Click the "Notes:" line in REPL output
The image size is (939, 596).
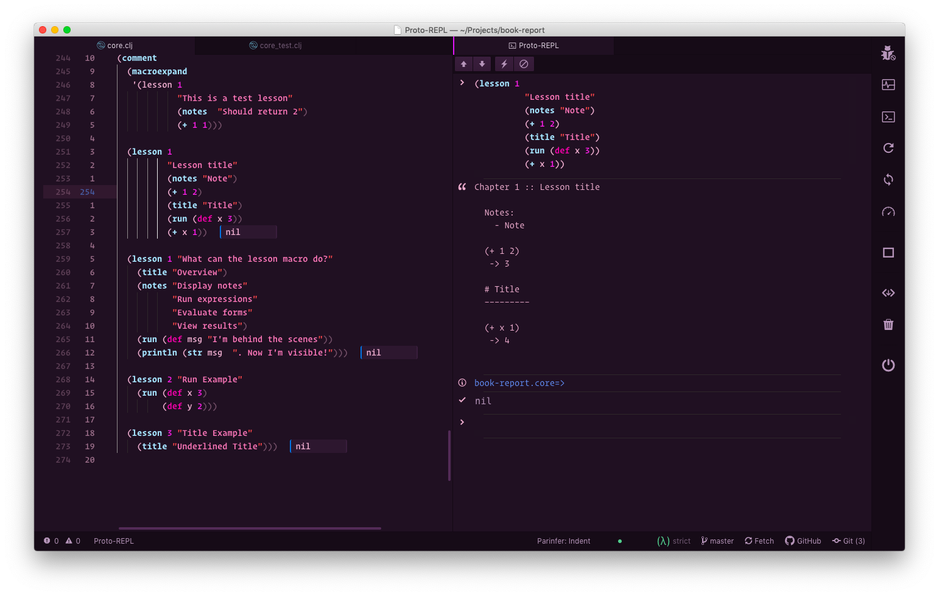tap(499, 212)
